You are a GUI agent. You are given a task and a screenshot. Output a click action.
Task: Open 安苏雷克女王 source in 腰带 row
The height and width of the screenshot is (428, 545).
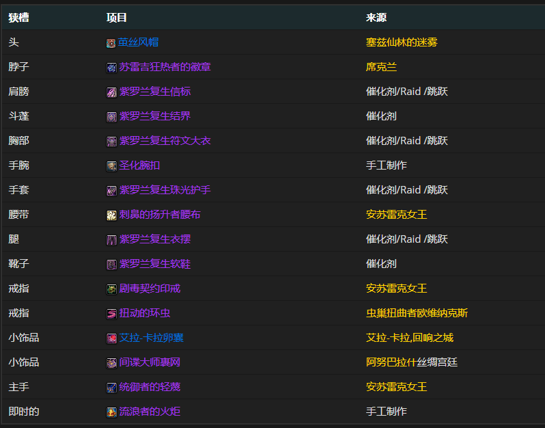[396, 215]
